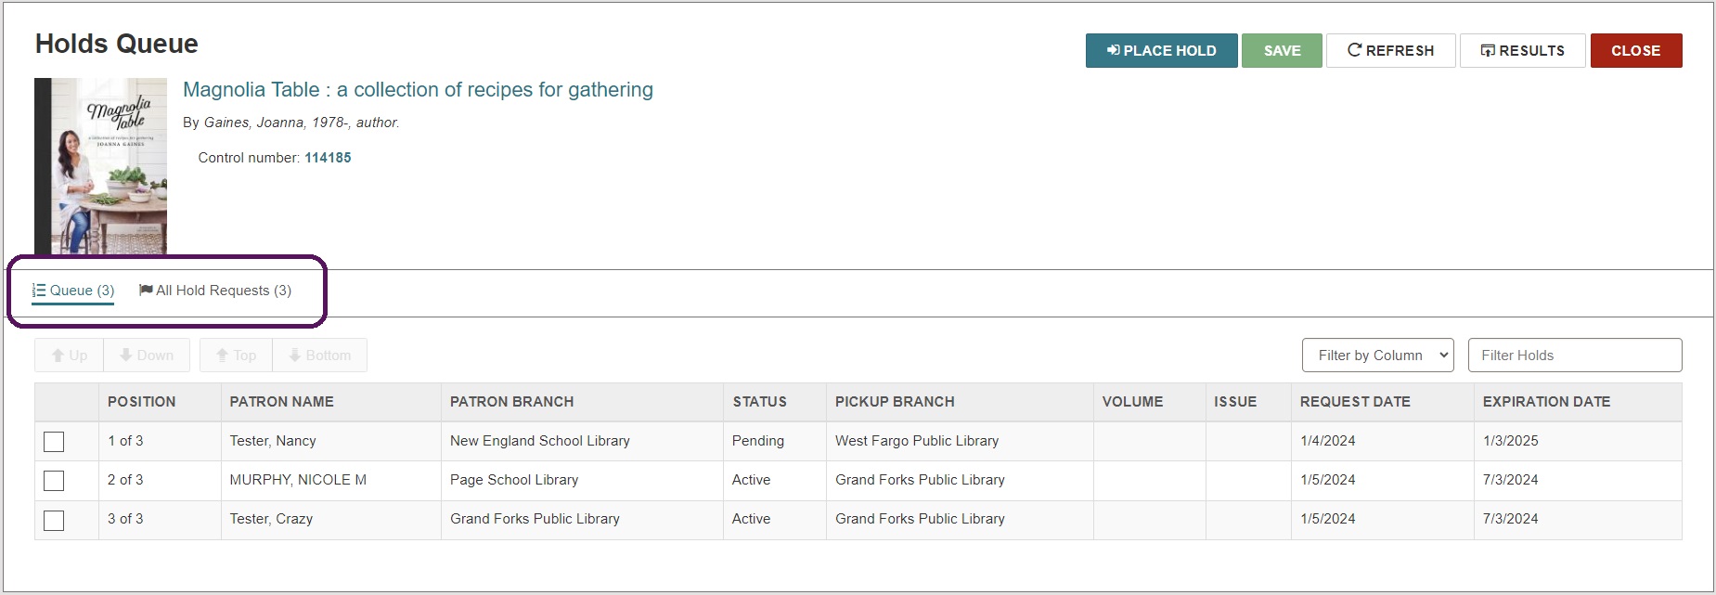The image size is (1716, 595).
Task: Click control number 114185 link
Action: pos(328,158)
